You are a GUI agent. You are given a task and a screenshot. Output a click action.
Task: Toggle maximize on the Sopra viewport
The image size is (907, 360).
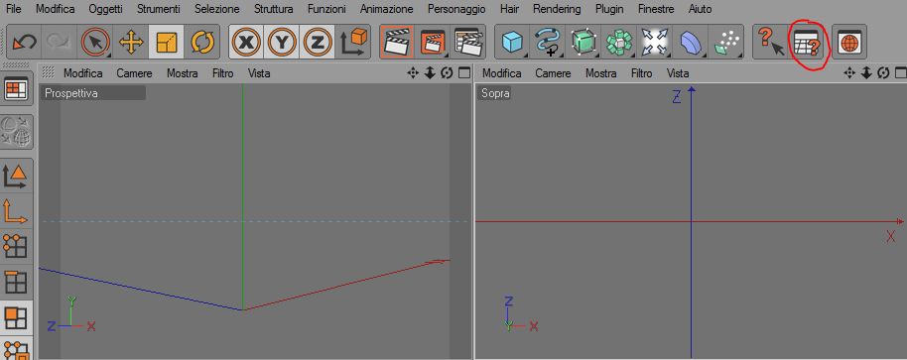(900, 73)
